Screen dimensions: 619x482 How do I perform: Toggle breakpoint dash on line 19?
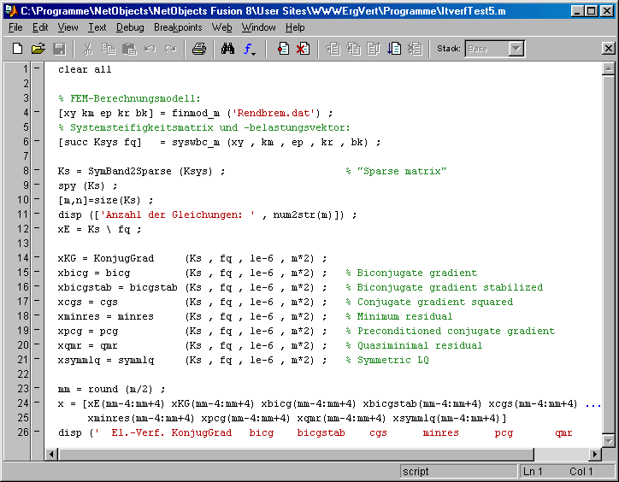tap(37, 330)
